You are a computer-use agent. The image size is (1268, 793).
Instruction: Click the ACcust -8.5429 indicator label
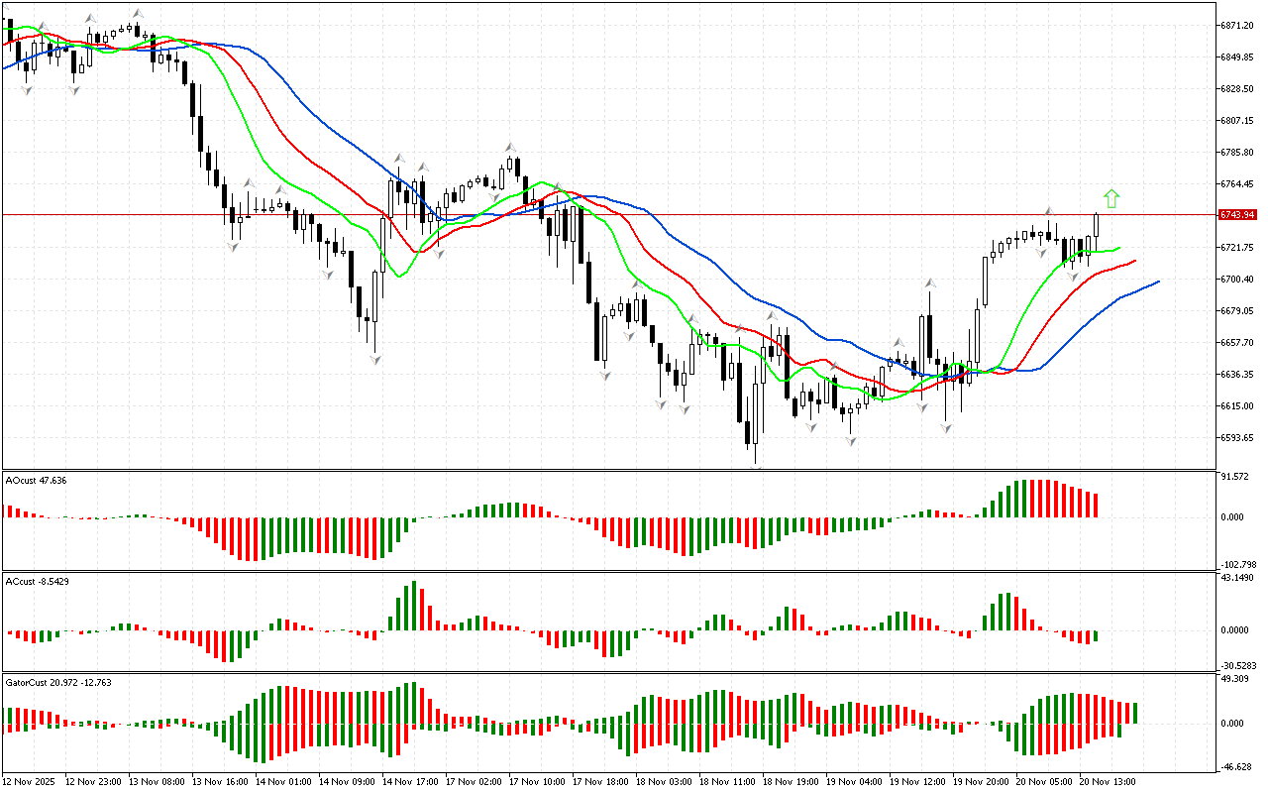(37, 581)
